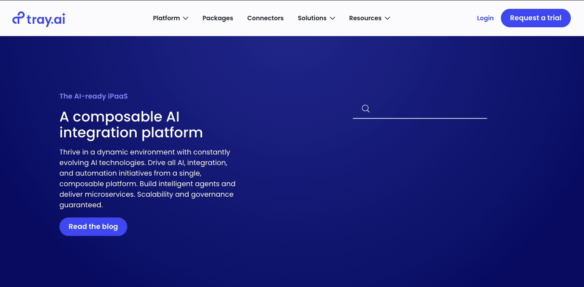Go to the Packages page
The image size is (584, 287).
pyautogui.click(x=218, y=18)
